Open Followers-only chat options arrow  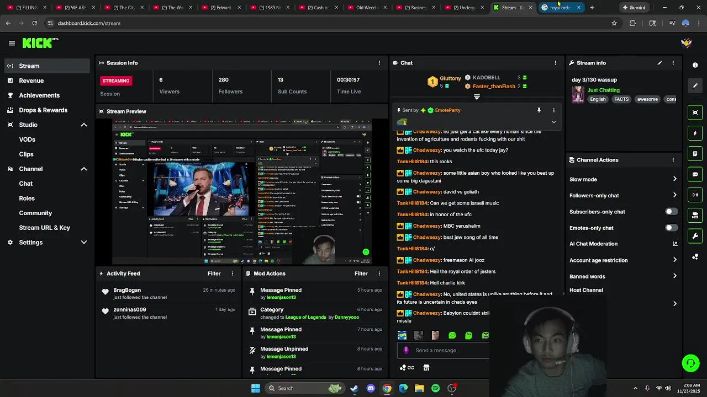point(674,195)
